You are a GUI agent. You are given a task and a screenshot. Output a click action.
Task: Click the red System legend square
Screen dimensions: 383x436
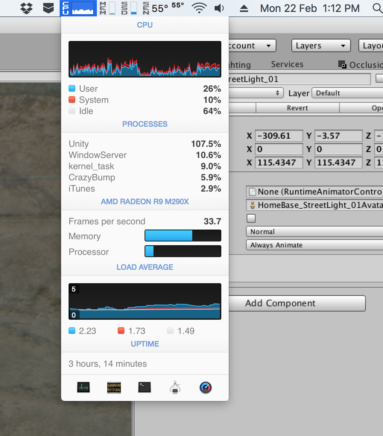[72, 99]
